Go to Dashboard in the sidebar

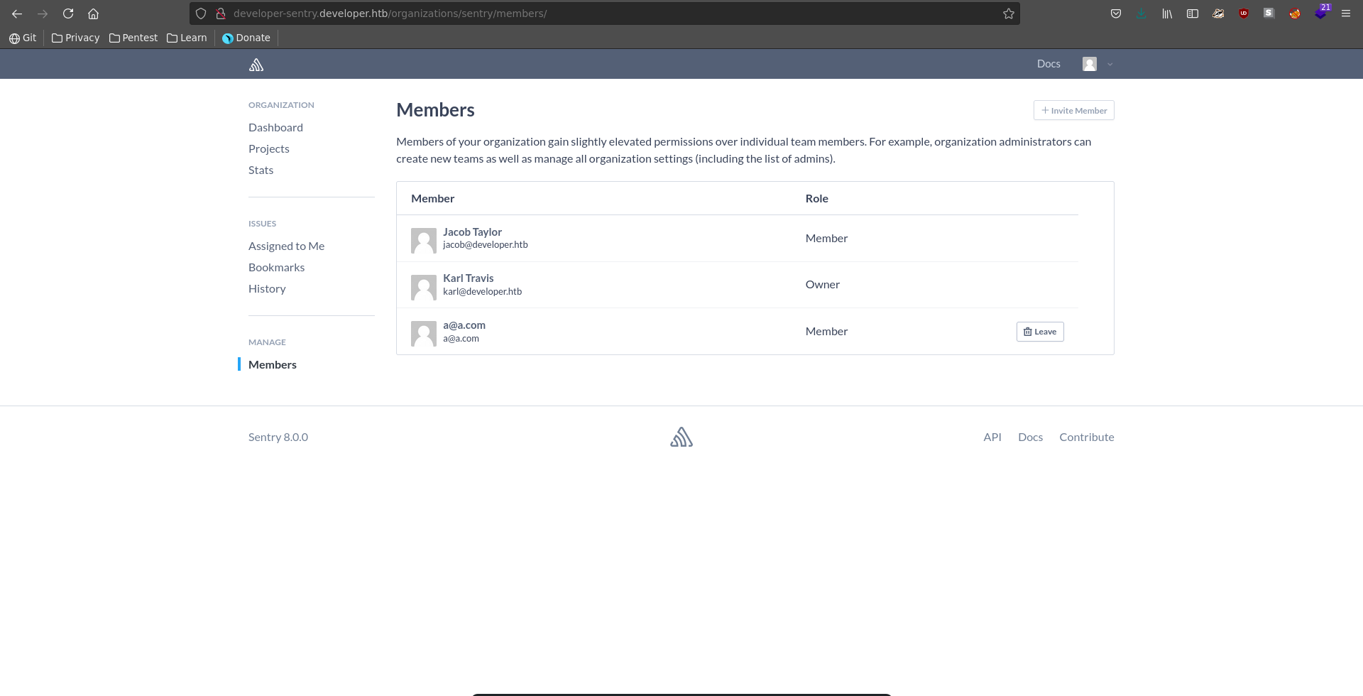click(275, 127)
